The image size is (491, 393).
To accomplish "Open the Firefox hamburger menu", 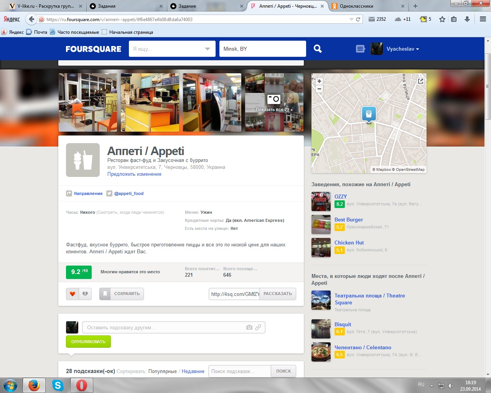I will [483, 19].
